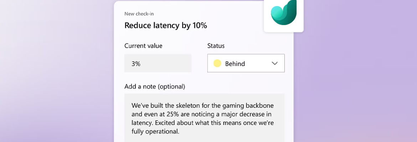417x142 pixels.
Task: Click the Current value label
Action: 143,46
